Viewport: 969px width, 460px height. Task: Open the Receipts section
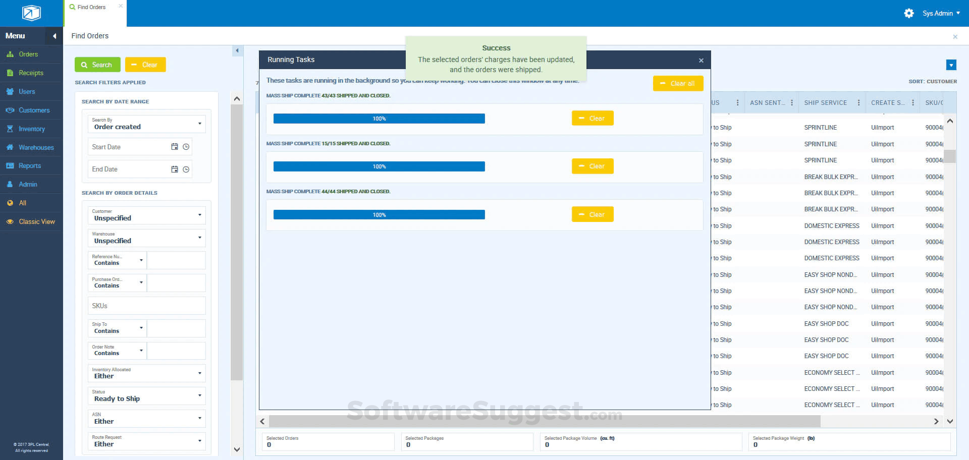(x=31, y=73)
